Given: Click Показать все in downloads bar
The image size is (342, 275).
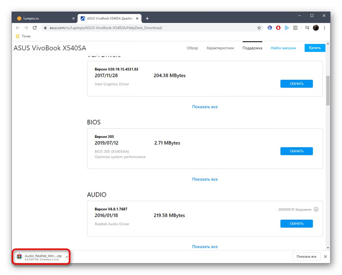Looking at the screenshot, I should point(306,257).
